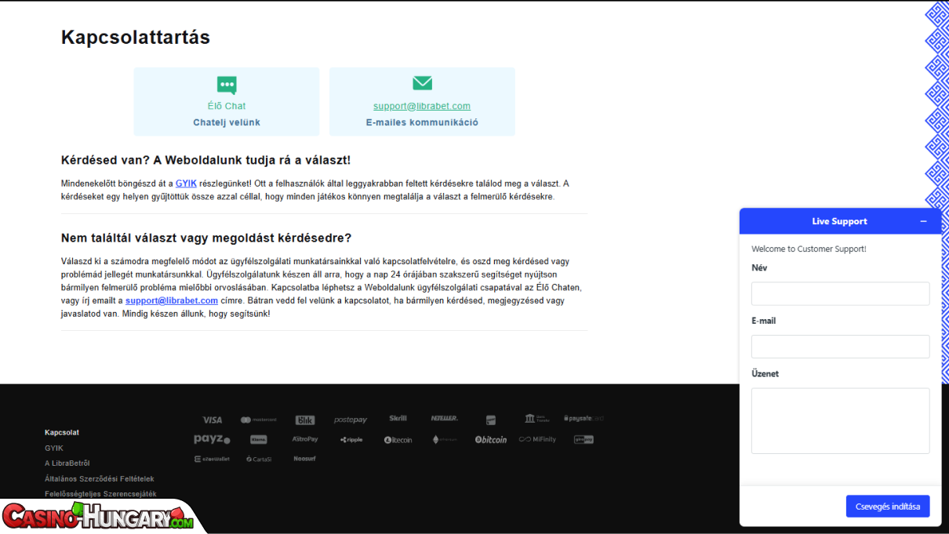Click the Klarna payment logo
The height and width of the screenshot is (534, 949).
pos(258,440)
